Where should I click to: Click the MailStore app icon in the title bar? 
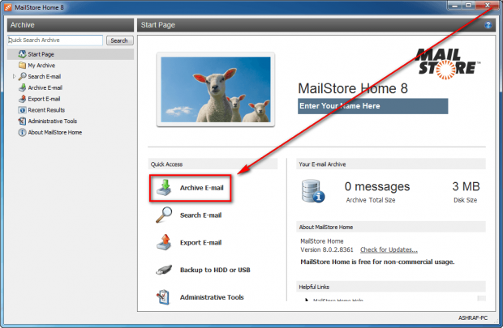pos(8,7)
